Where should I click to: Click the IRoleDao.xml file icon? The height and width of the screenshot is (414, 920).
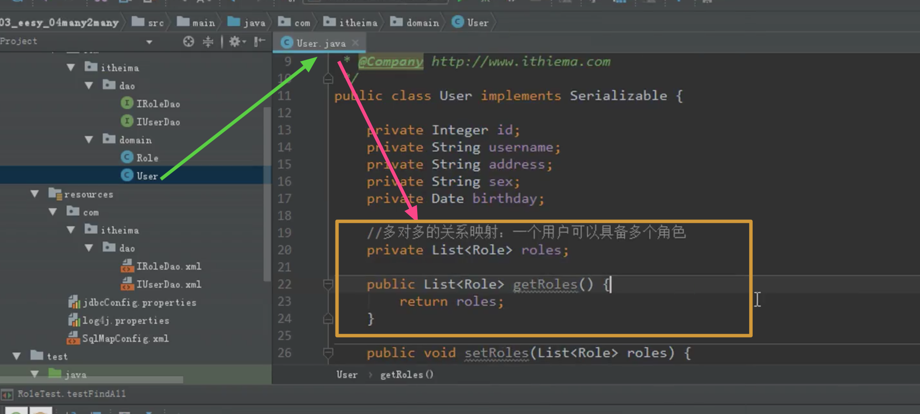coord(127,266)
